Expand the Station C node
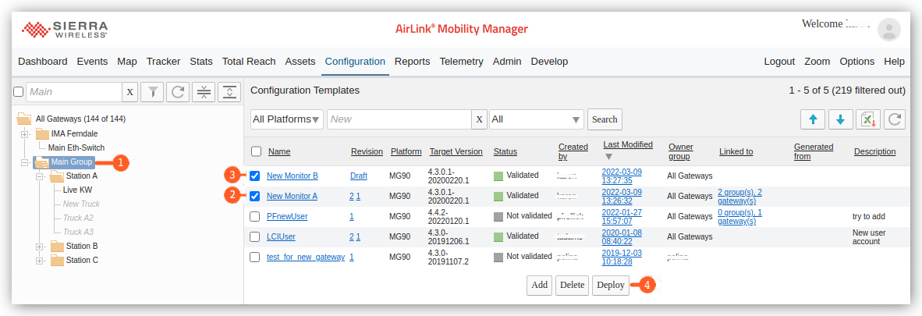The height and width of the screenshot is (316, 922). point(40,261)
